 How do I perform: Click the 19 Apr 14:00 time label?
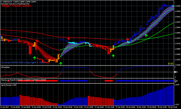pos(162,107)
